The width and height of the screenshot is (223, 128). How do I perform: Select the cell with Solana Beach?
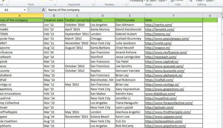click(103, 117)
